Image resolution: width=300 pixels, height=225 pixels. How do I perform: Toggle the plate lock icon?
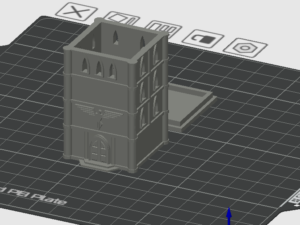pos(203,39)
